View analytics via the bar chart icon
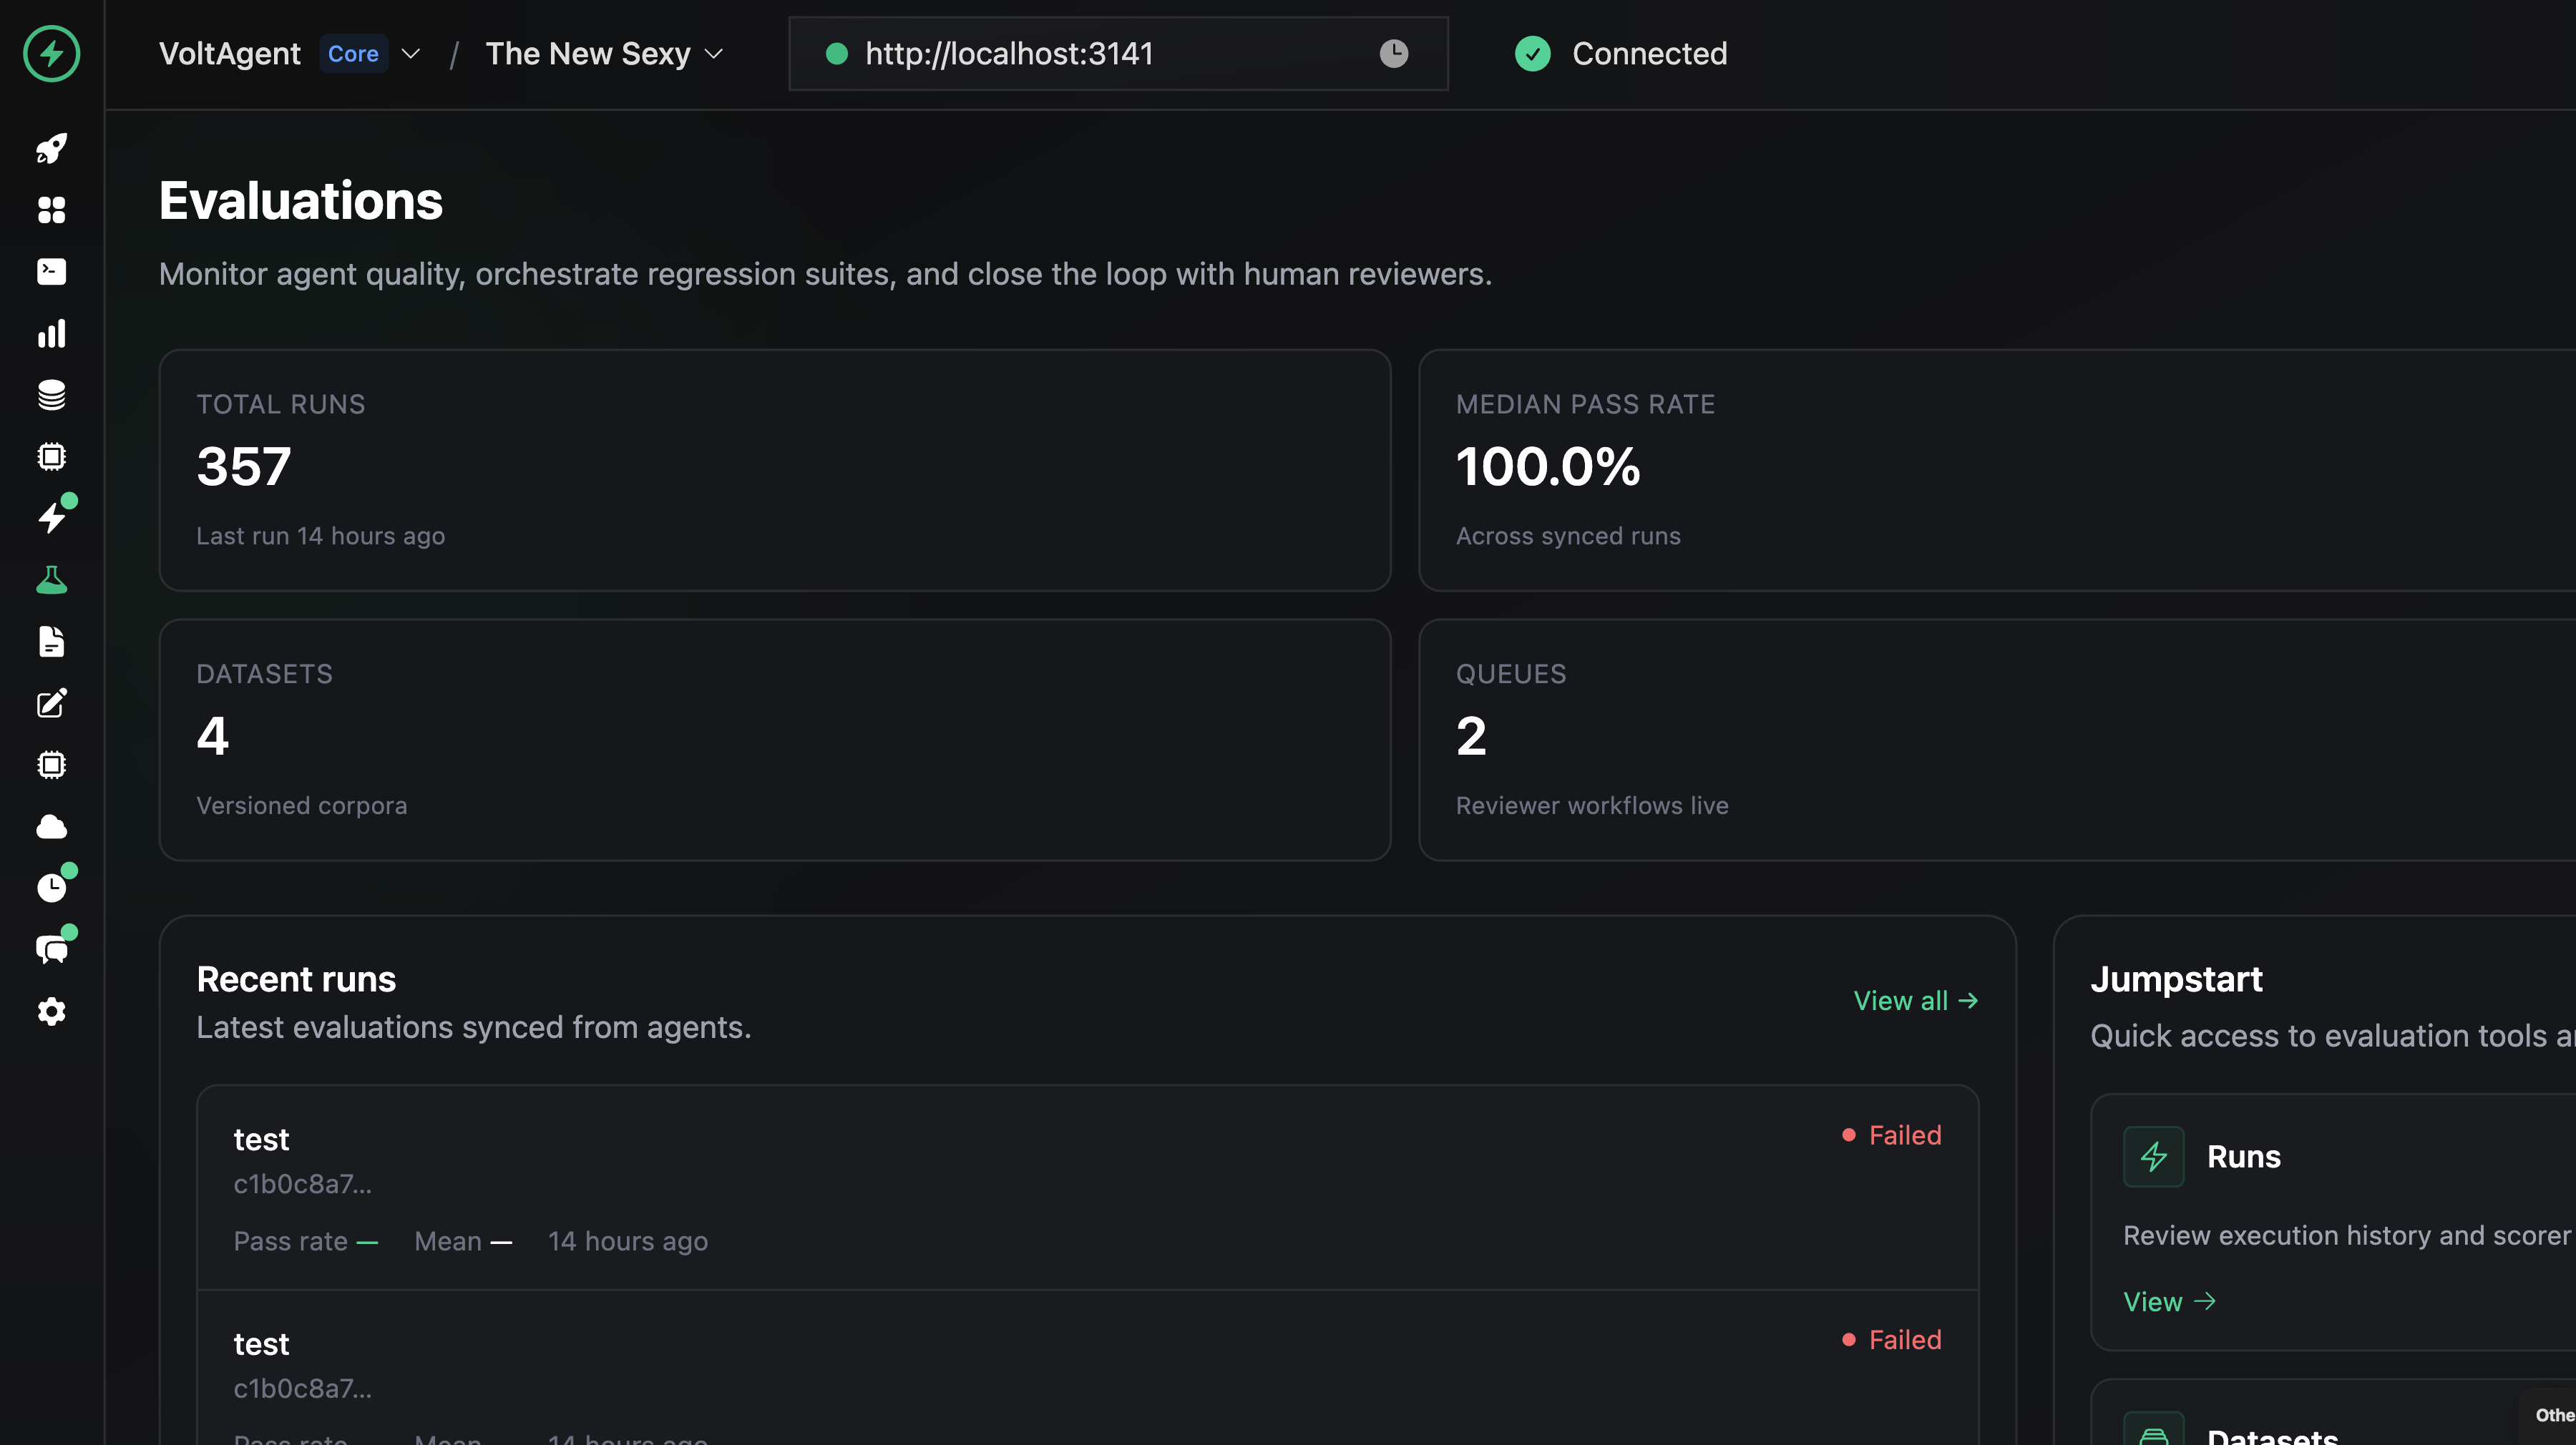The image size is (2576, 1445). tap(51, 333)
